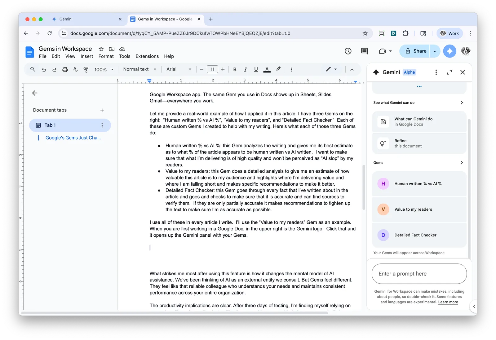This screenshot has width=496, height=340.
Task: Open the Share options dropdown arrow
Action: tap(435, 51)
